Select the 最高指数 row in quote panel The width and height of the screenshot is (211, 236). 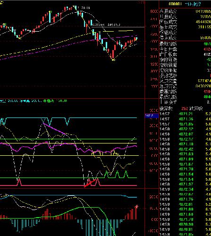point(185,92)
